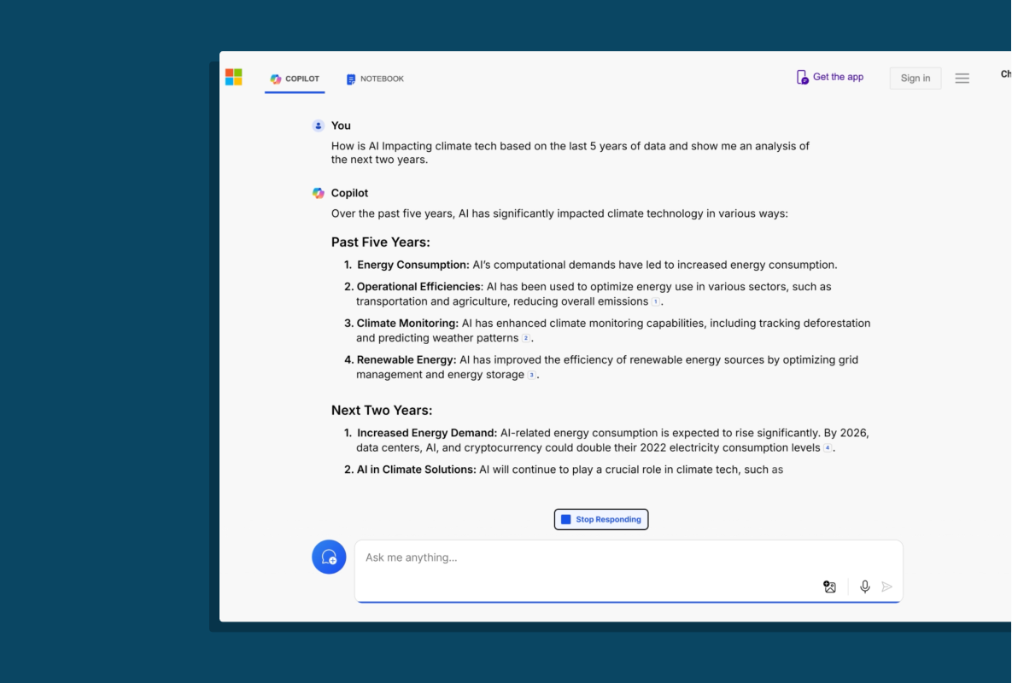Screen dimensions: 1012x683
Task: Activate the microphone voice input icon
Action: coord(865,587)
